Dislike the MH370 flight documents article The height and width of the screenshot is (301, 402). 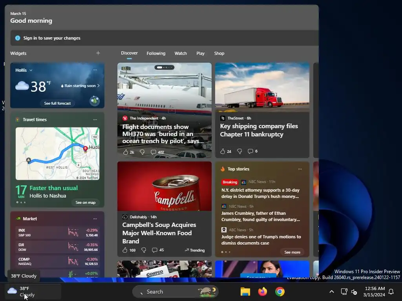[x=142, y=152]
